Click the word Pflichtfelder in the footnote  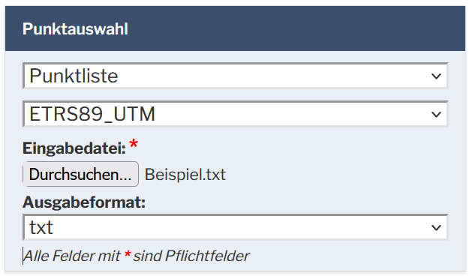click(x=207, y=256)
